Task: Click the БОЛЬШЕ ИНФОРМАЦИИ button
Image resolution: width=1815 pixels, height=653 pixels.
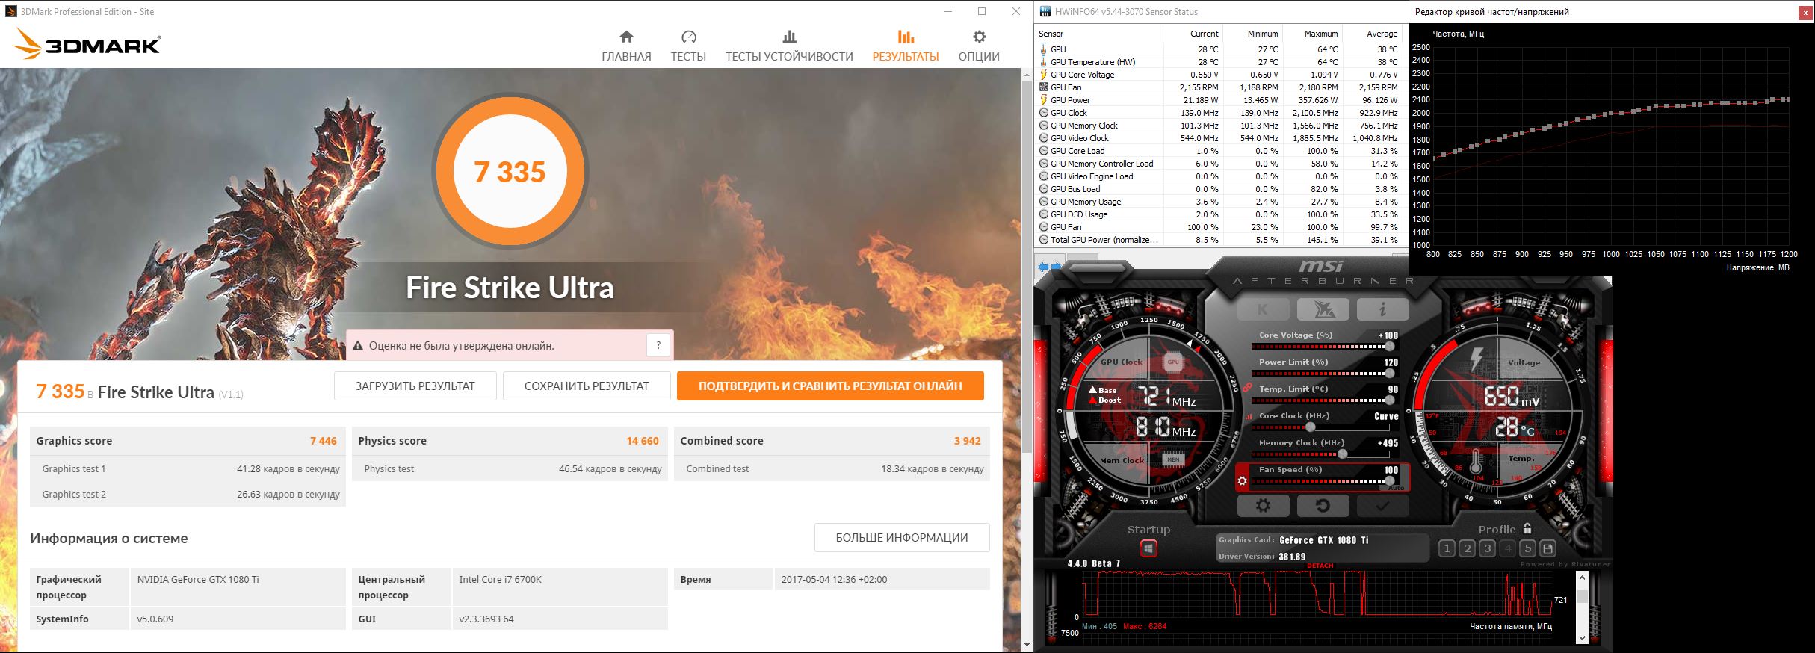Action: point(902,537)
